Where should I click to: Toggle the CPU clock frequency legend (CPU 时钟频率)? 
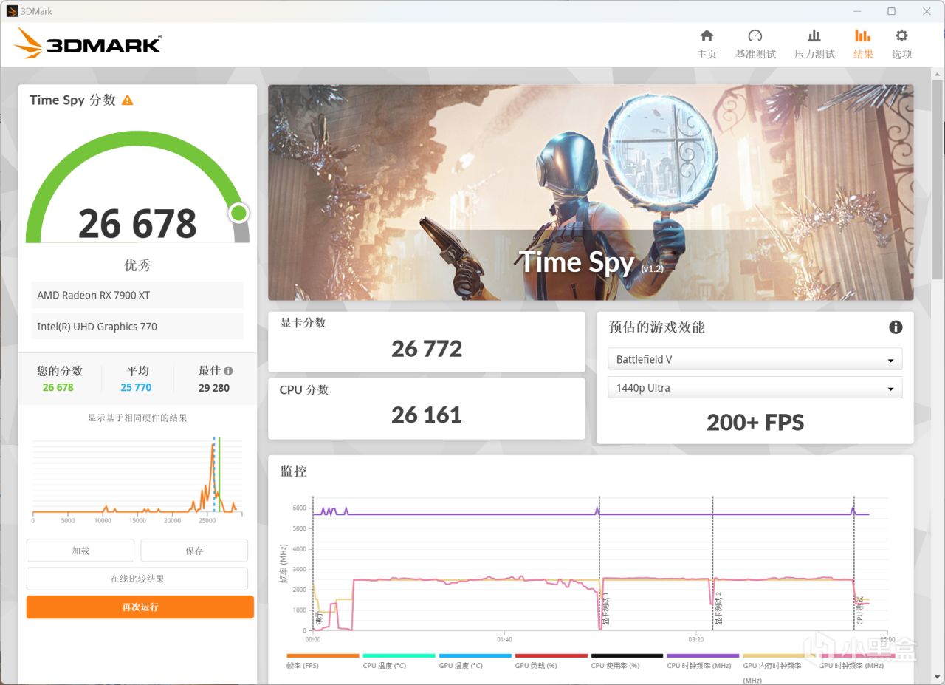[x=702, y=660]
